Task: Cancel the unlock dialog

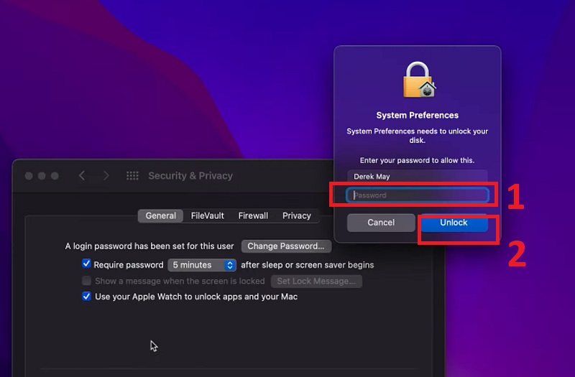Action: click(381, 223)
